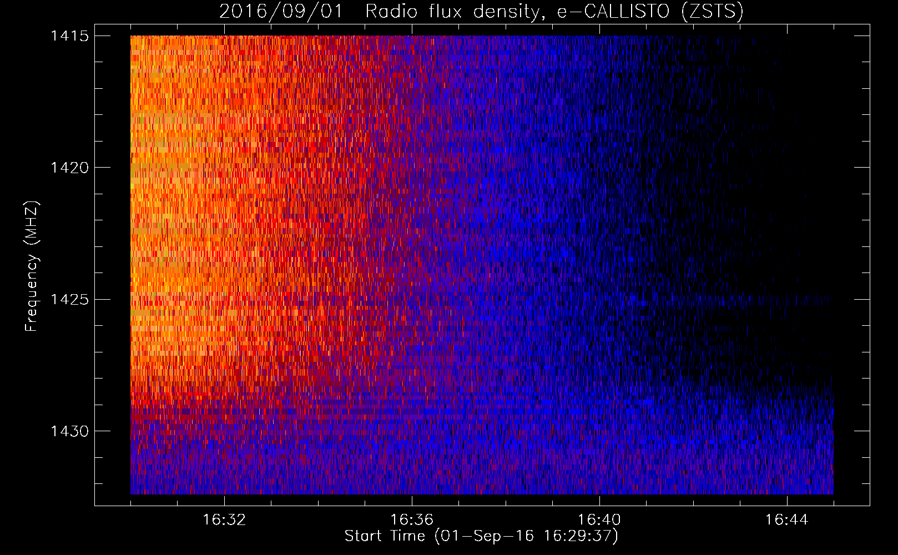Select the 1420 frequency tick label
This screenshot has width=898, height=555.
coord(69,168)
